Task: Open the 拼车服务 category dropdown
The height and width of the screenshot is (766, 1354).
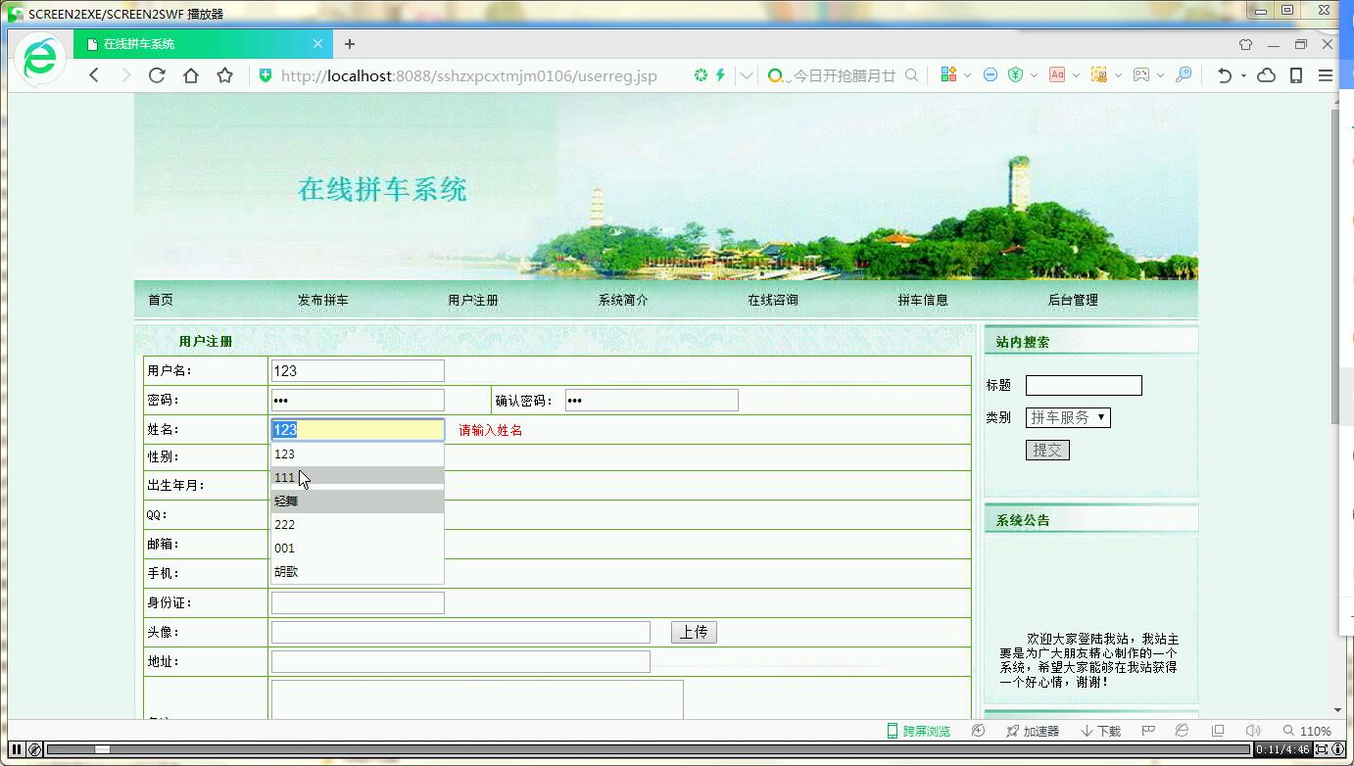Action: coord(1068,417)
